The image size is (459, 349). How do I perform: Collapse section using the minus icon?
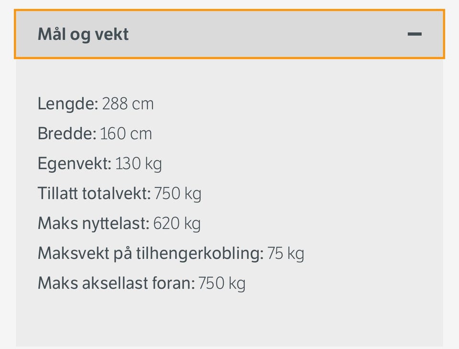(415, 34)
